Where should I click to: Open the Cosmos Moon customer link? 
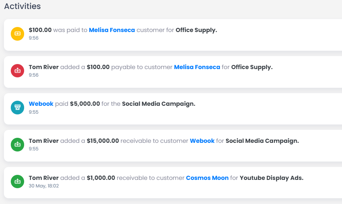(x=207, y=178)
